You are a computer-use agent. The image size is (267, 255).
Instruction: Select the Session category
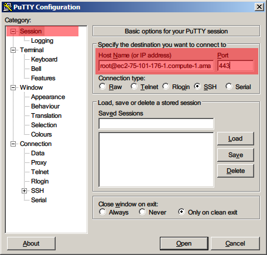(31, 31)
